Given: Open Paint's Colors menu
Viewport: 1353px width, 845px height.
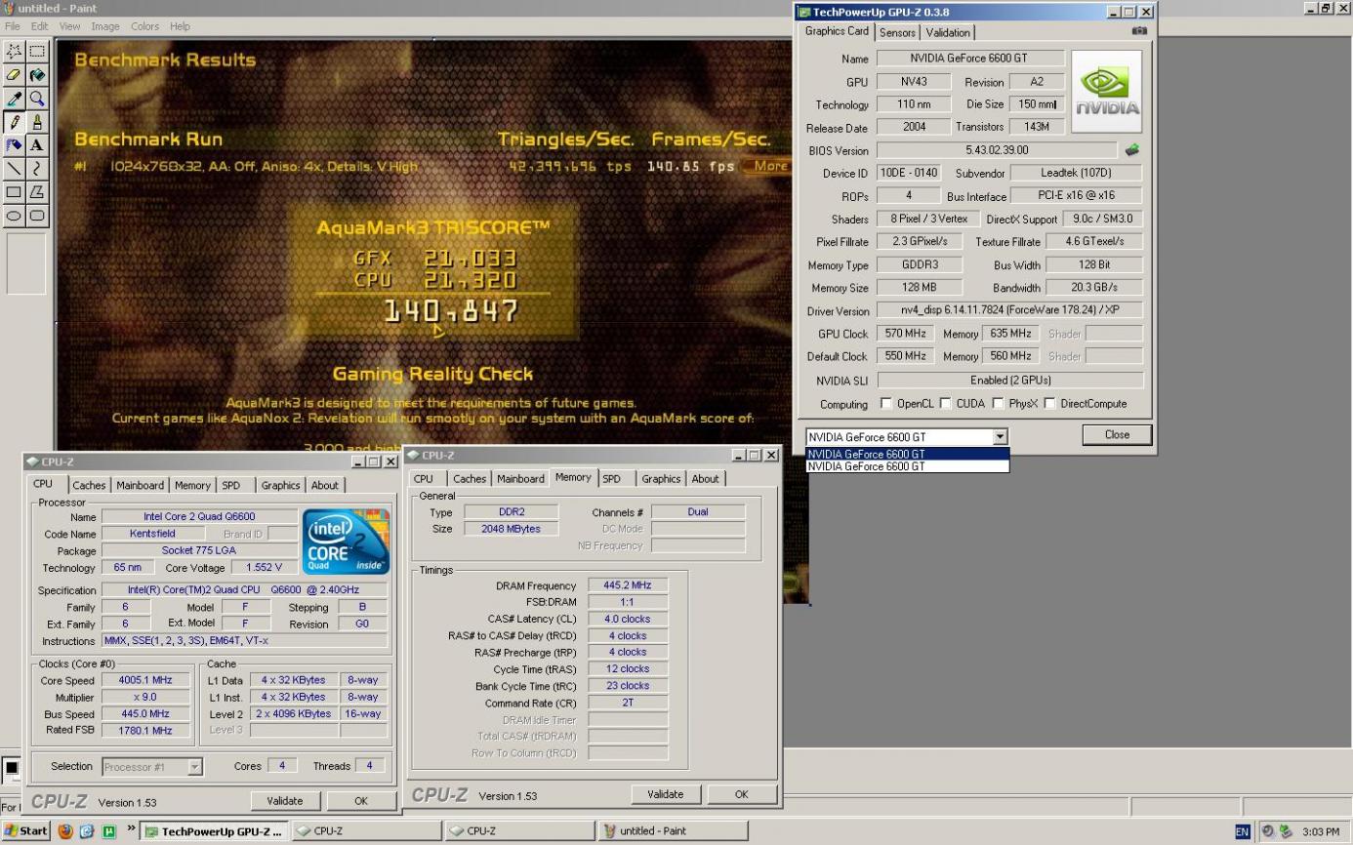Looking at the screenshot, I should click(x=144, y=26).
